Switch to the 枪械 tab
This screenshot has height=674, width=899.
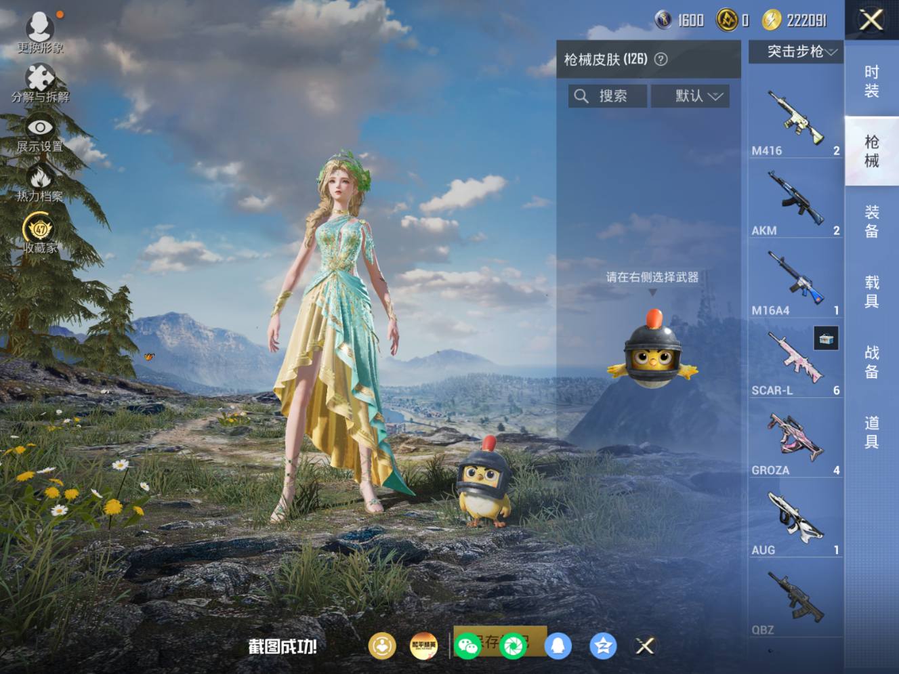point(872,151)
